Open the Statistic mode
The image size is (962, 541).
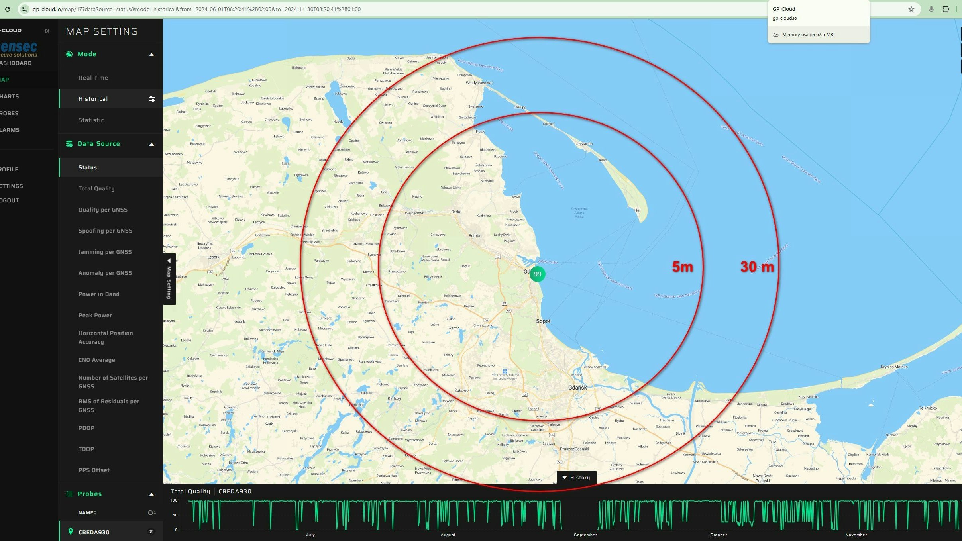[x=91, y=120]
